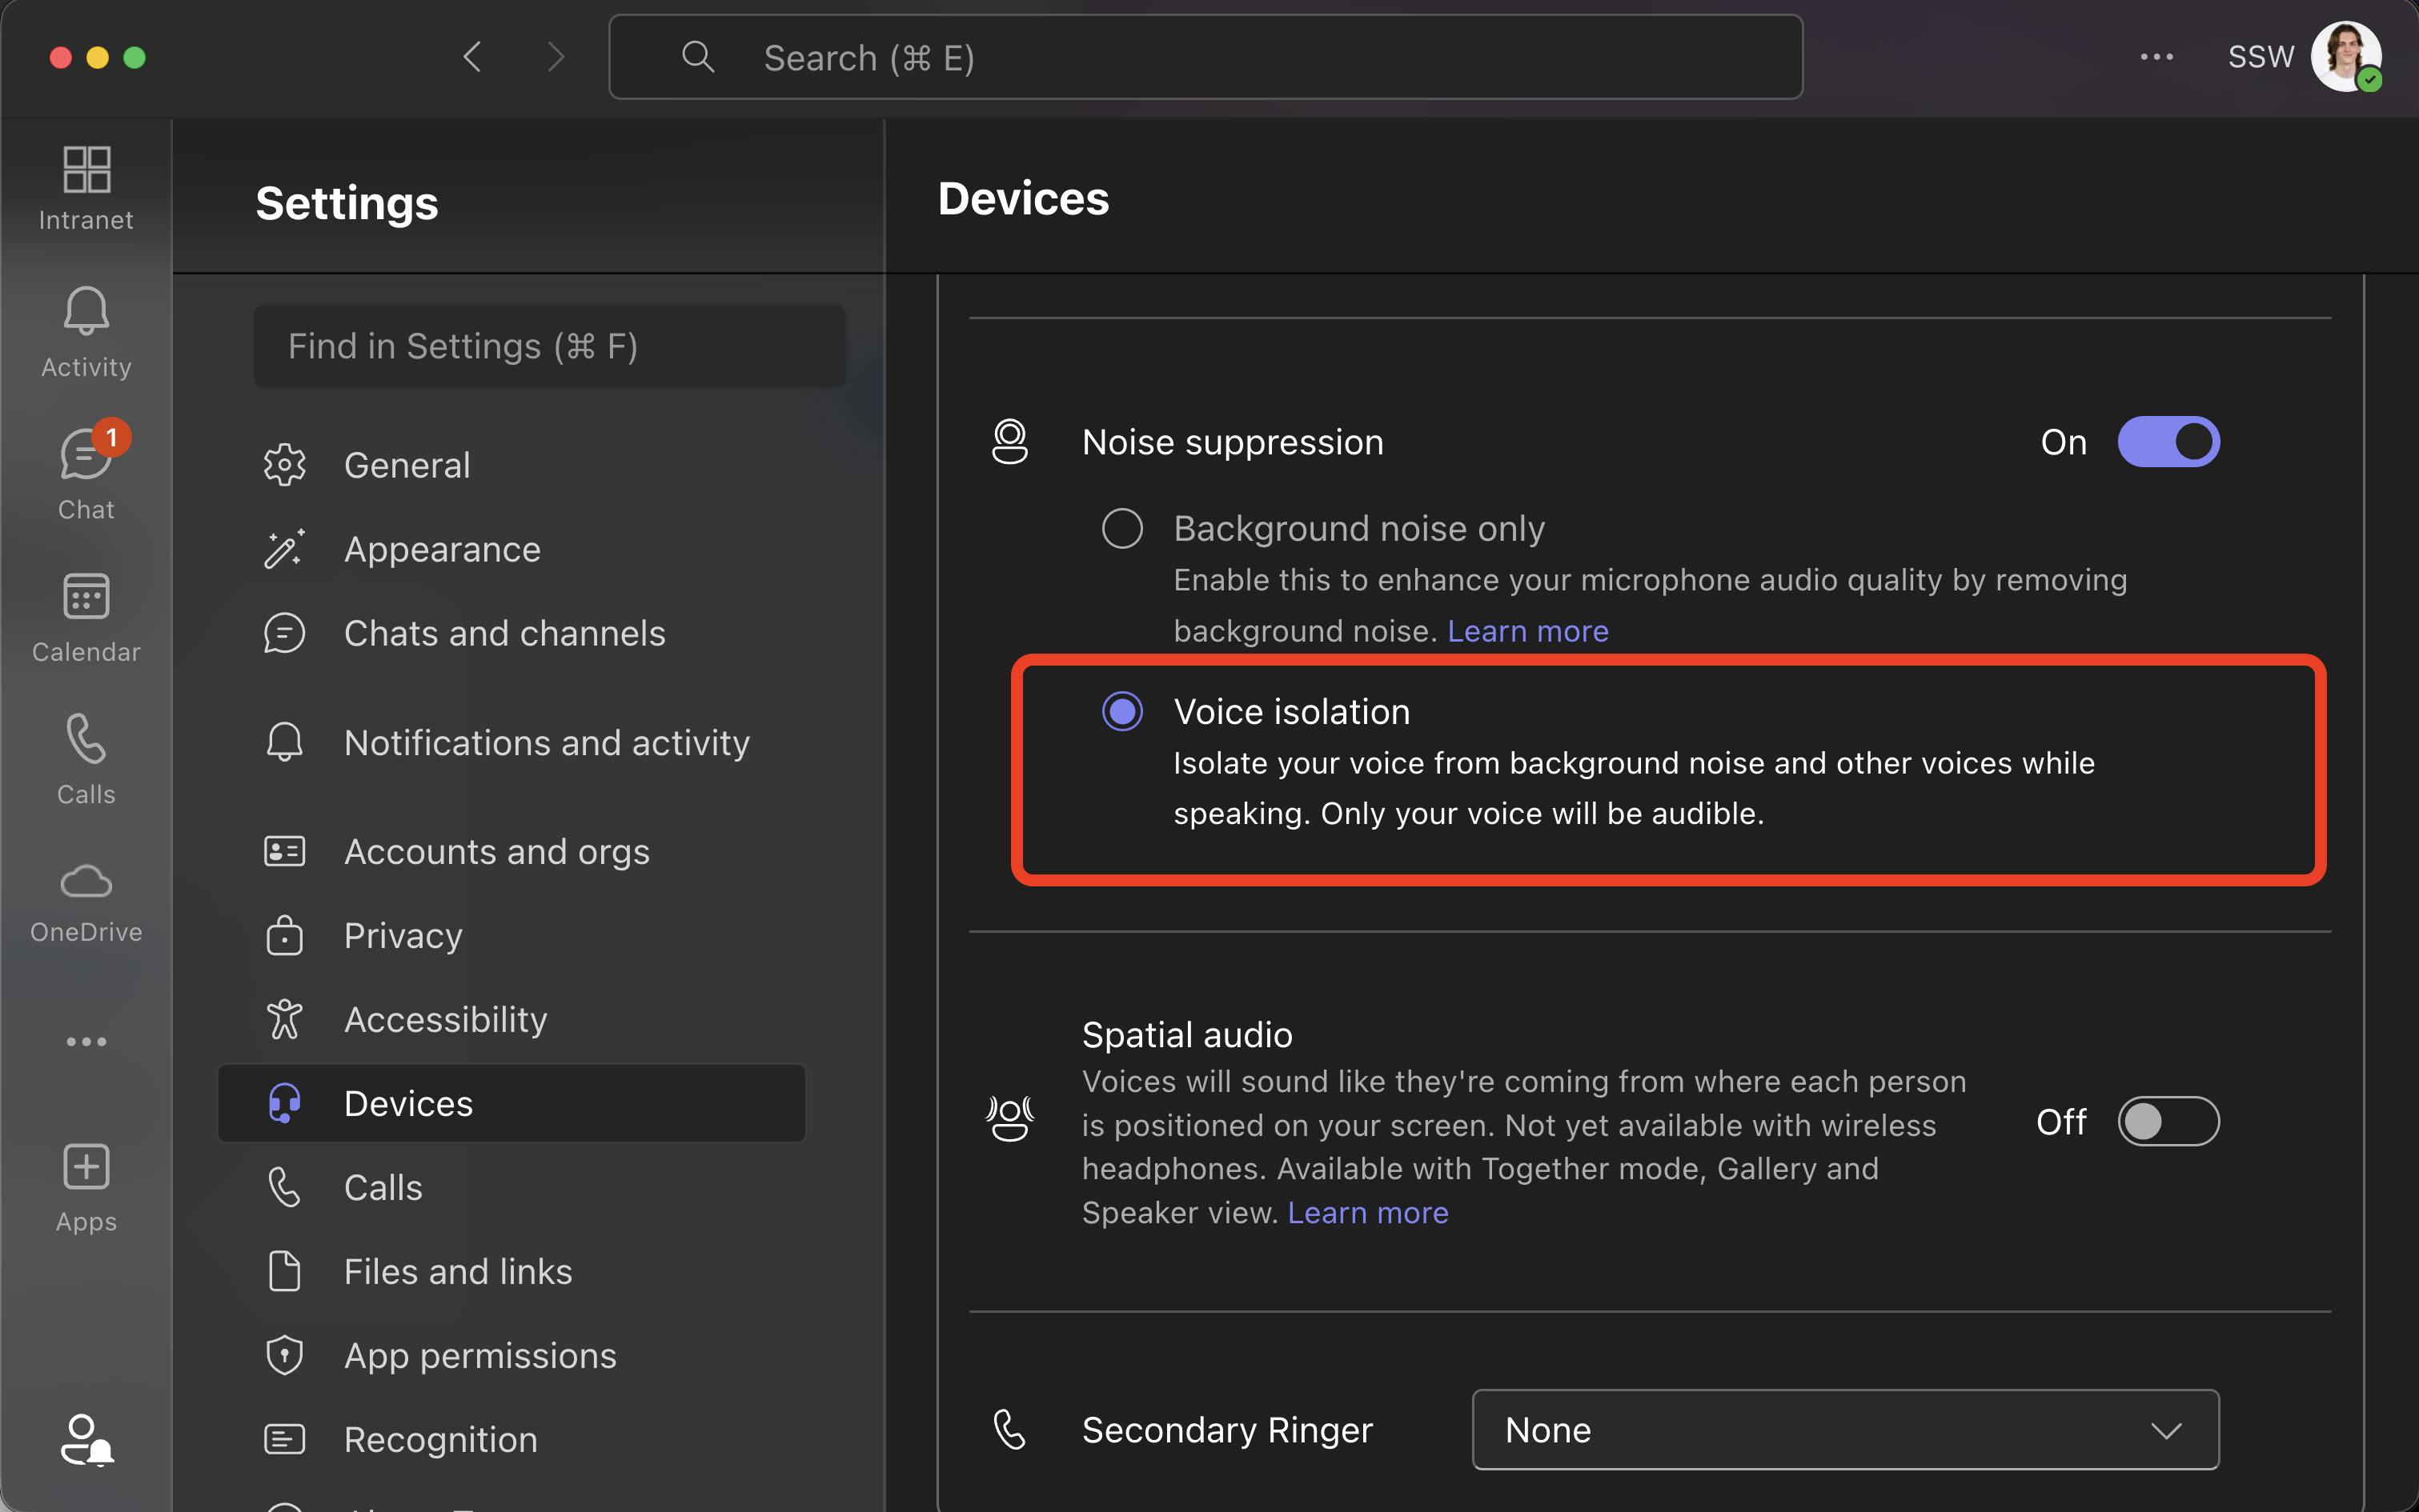This screenshot has height=1512, width=2419.
Task: Select Background noise only option
Action: point(1121,528)
